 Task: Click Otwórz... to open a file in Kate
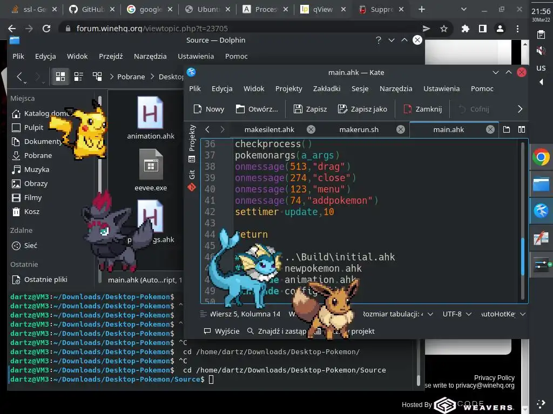point(257,109)
